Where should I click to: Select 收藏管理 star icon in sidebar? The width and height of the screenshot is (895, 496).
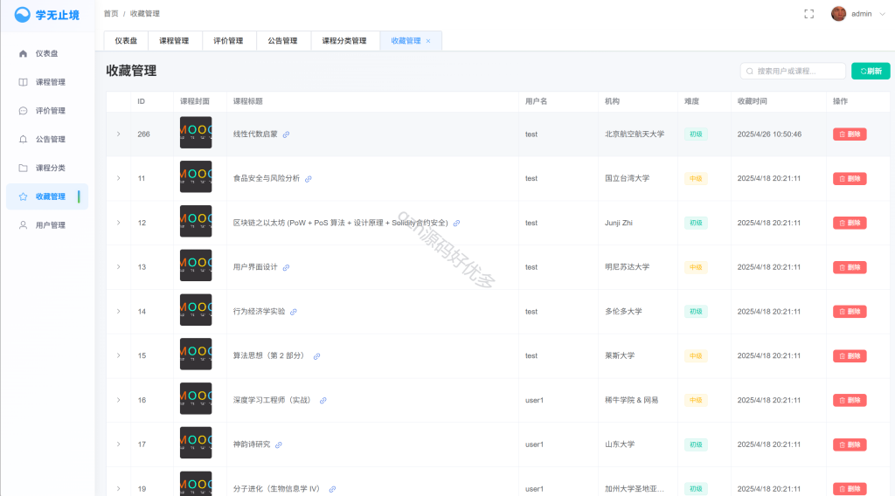(x=23, y=196)
